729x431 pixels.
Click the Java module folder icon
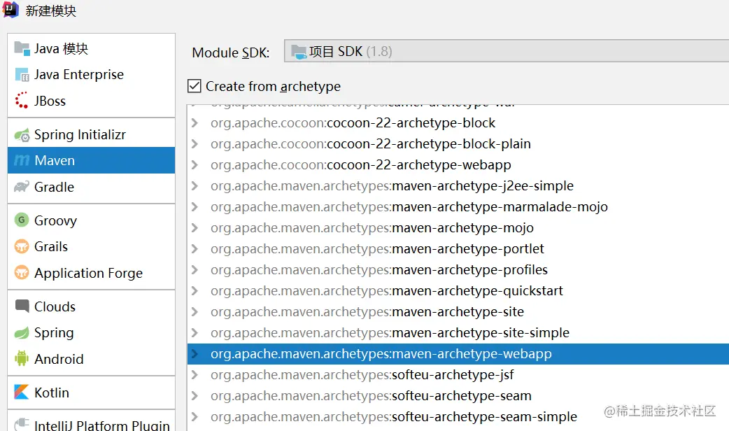pos(22,48)
